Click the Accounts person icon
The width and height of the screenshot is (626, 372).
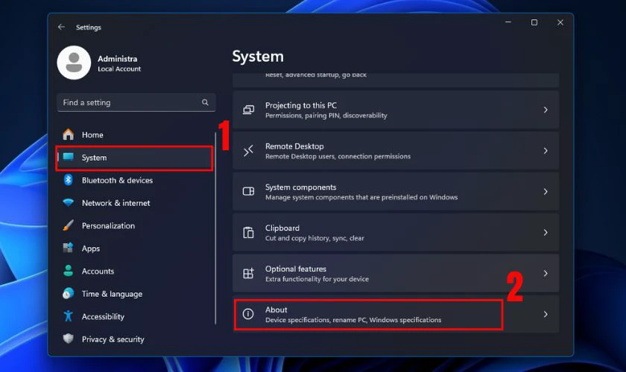[69, 271]
